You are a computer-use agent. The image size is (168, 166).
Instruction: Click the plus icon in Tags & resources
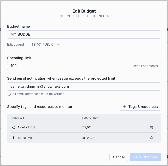124,107
